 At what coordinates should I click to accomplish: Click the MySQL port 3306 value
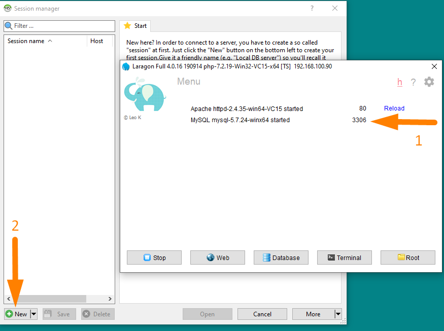coord(359,120)
